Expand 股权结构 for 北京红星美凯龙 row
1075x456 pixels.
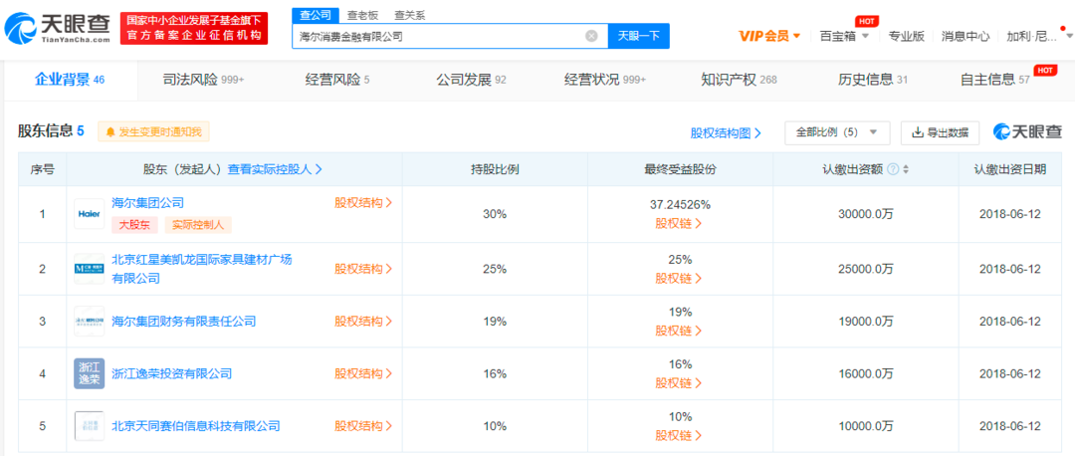(x=363, y=268)
